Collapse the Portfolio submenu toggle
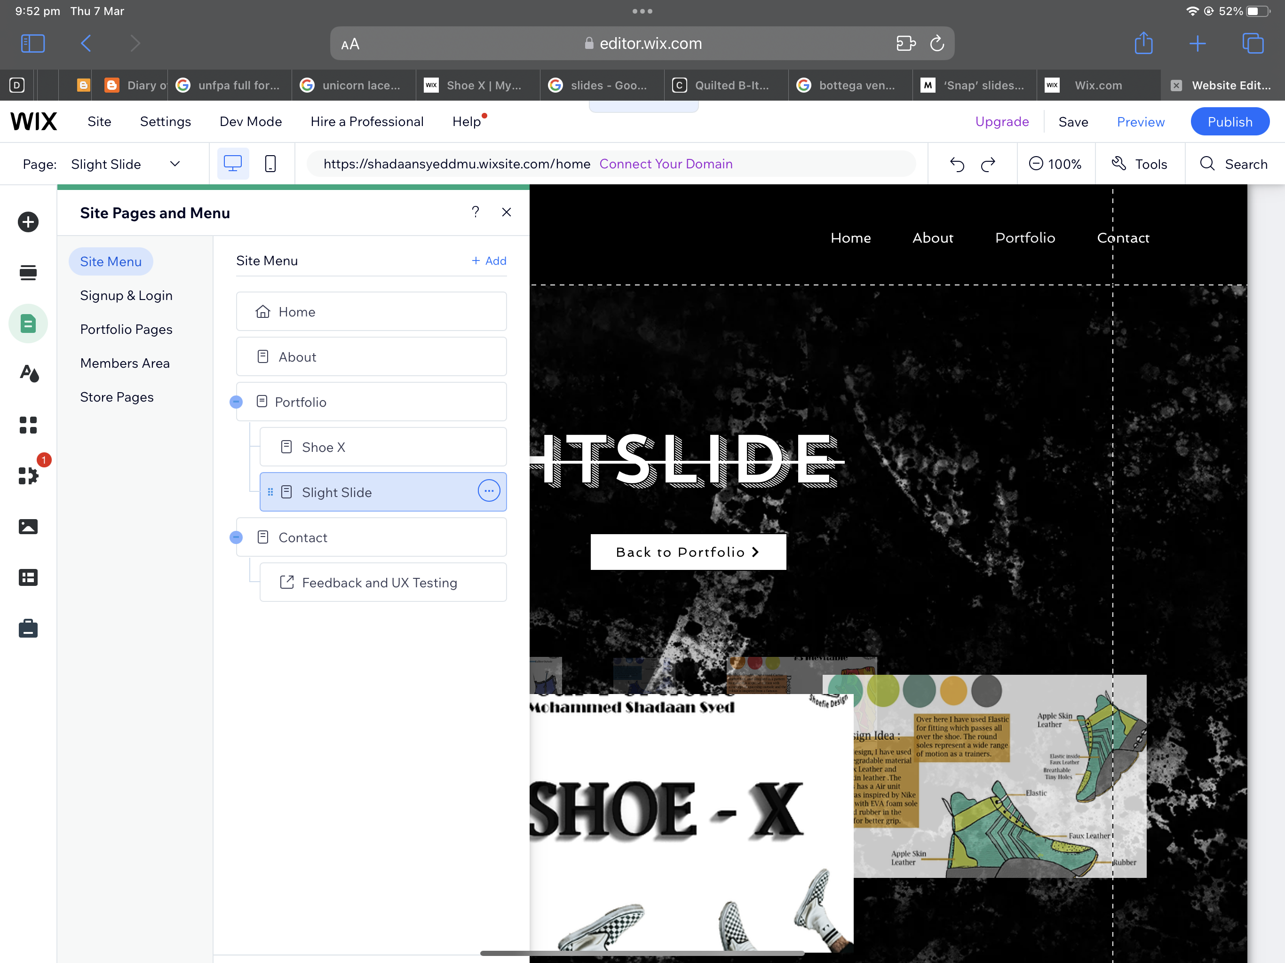Viewport: 1285px width, 963px height. (x=236, y=402)
